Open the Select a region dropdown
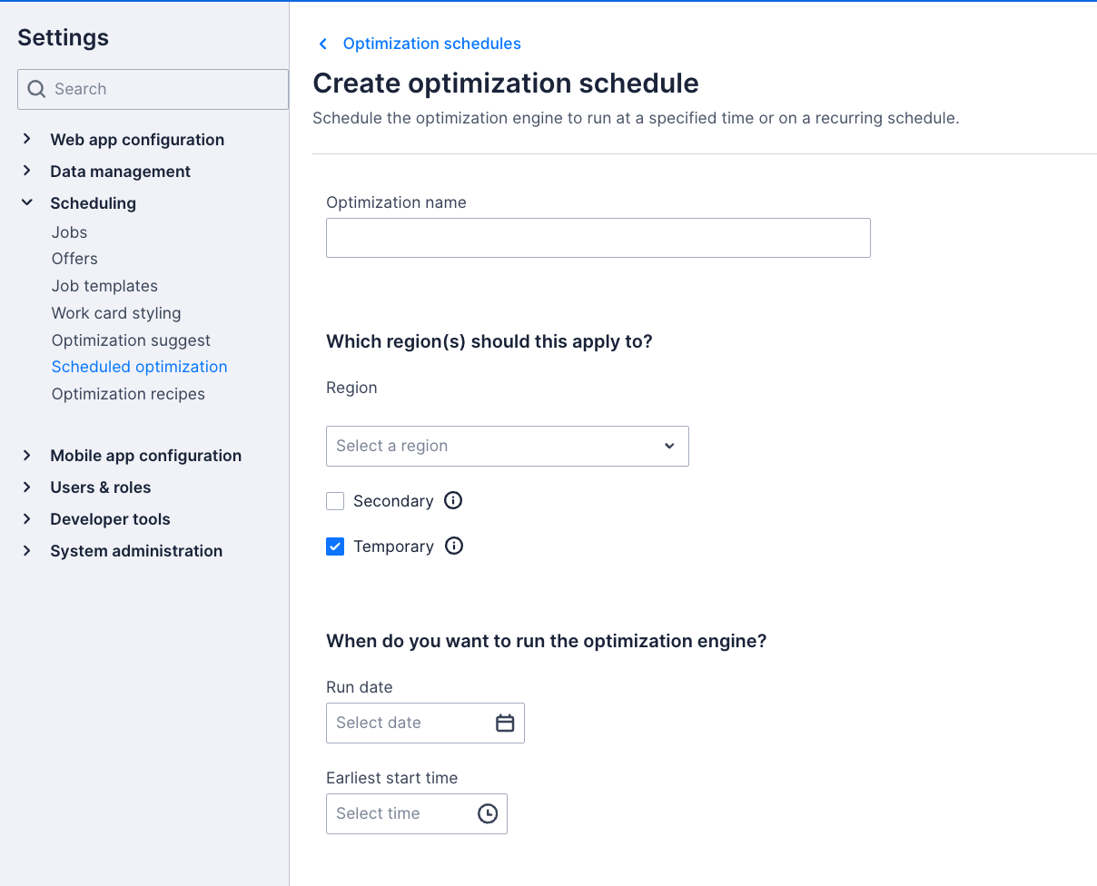Screen dimensions: 1097x886 point(507,446)
